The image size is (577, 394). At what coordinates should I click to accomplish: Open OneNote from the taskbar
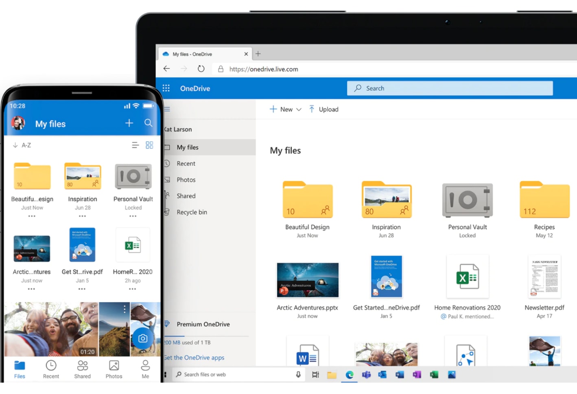coord(417,375)
